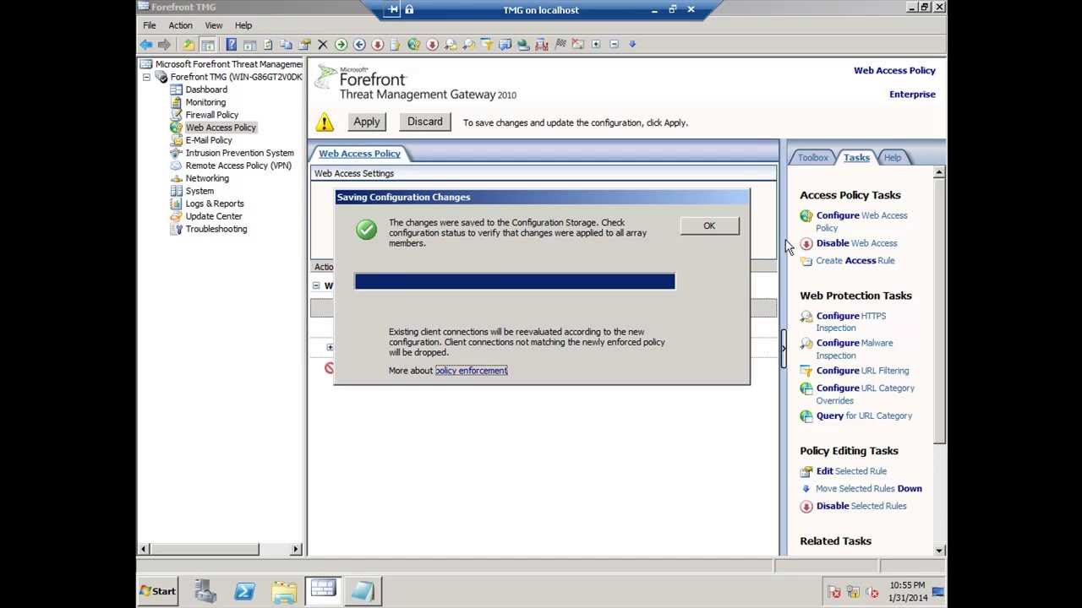Click the blue left-arrow circle toolbar icon
Viewport: 1082px width, 608px height.
coord(359,45)
